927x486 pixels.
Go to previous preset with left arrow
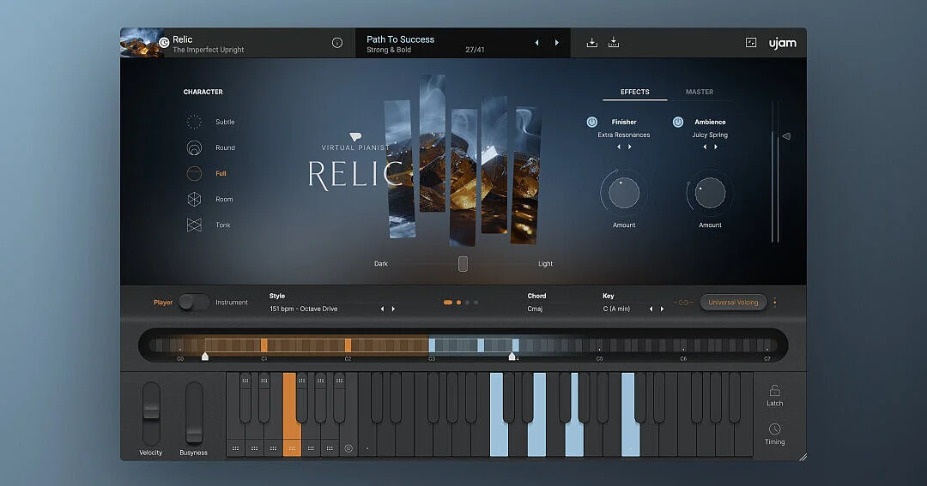point(536,43)
